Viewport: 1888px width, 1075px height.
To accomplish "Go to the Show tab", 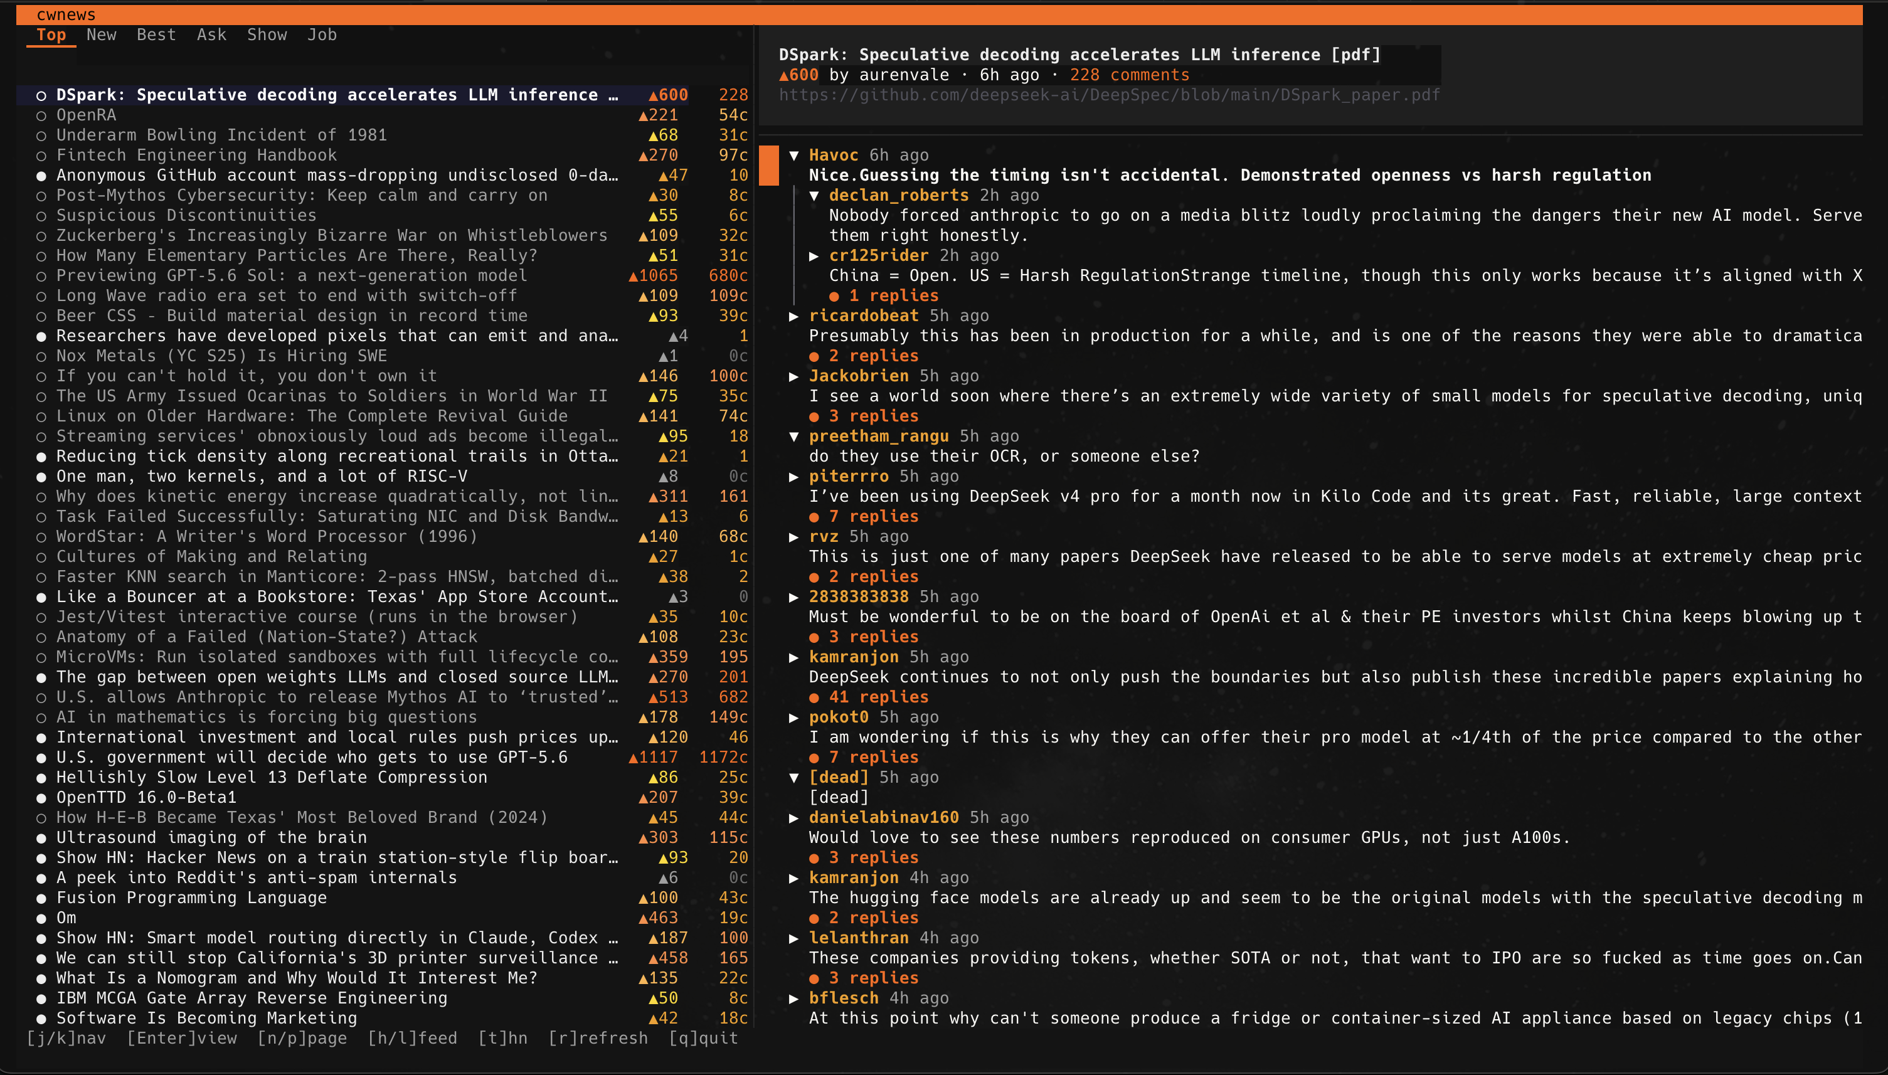I will [x=267, y=34].
